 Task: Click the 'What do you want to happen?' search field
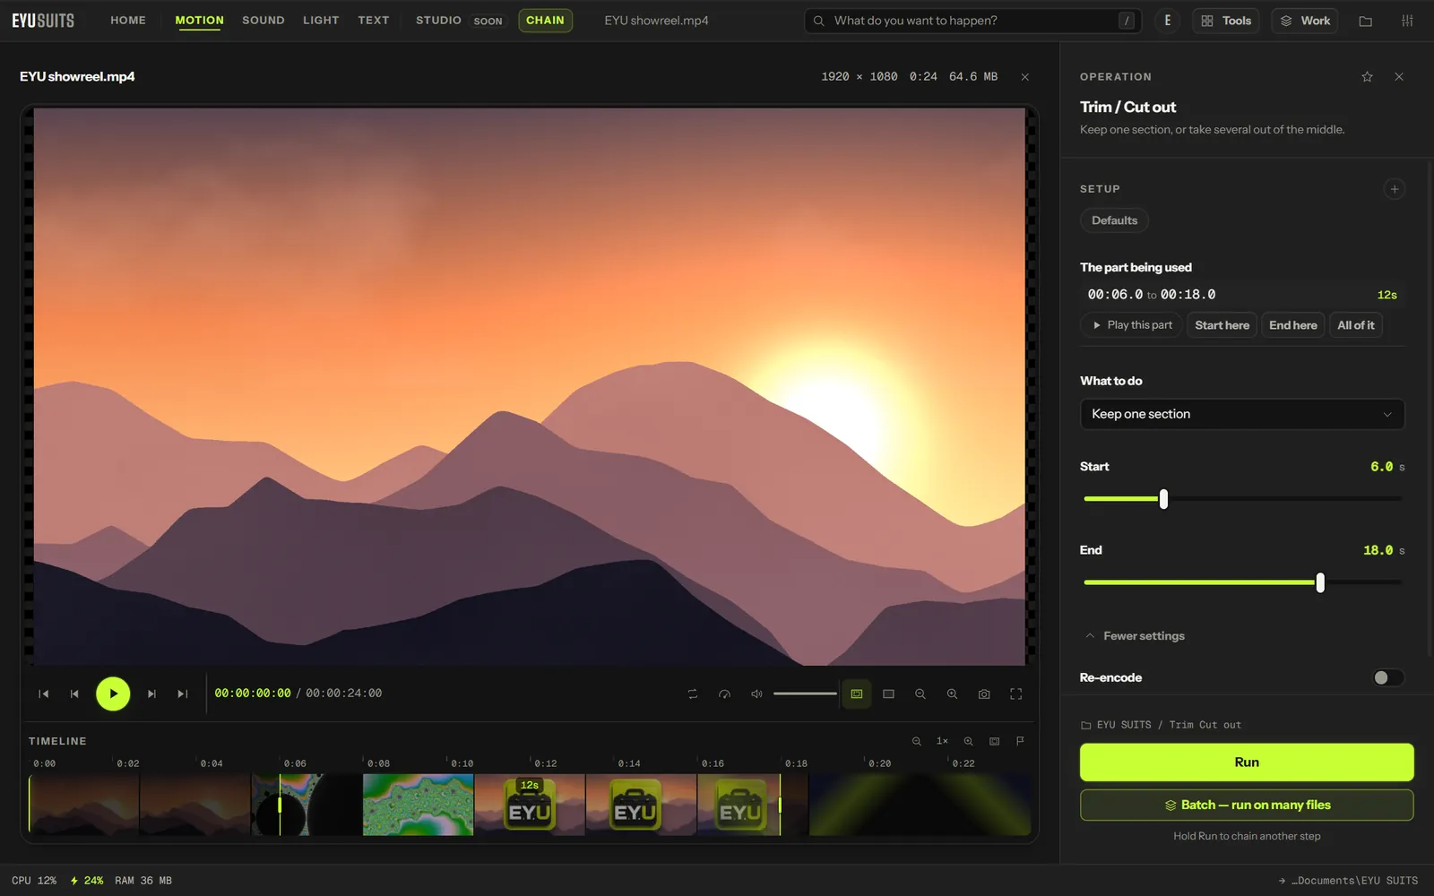click(972, 21)
